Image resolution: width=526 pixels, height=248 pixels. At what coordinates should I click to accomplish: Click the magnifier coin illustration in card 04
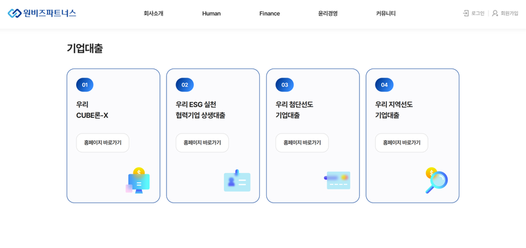[x=437, y=180]
